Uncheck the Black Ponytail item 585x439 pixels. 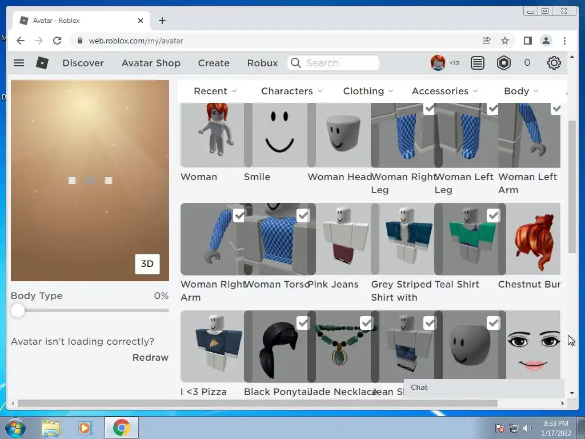[x=303, y=323]
